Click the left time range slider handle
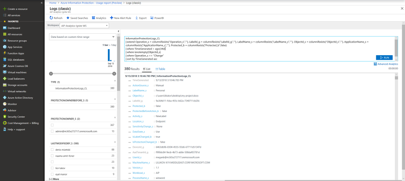The width and height of the screenshot is (405, 181). click(51, 74)
